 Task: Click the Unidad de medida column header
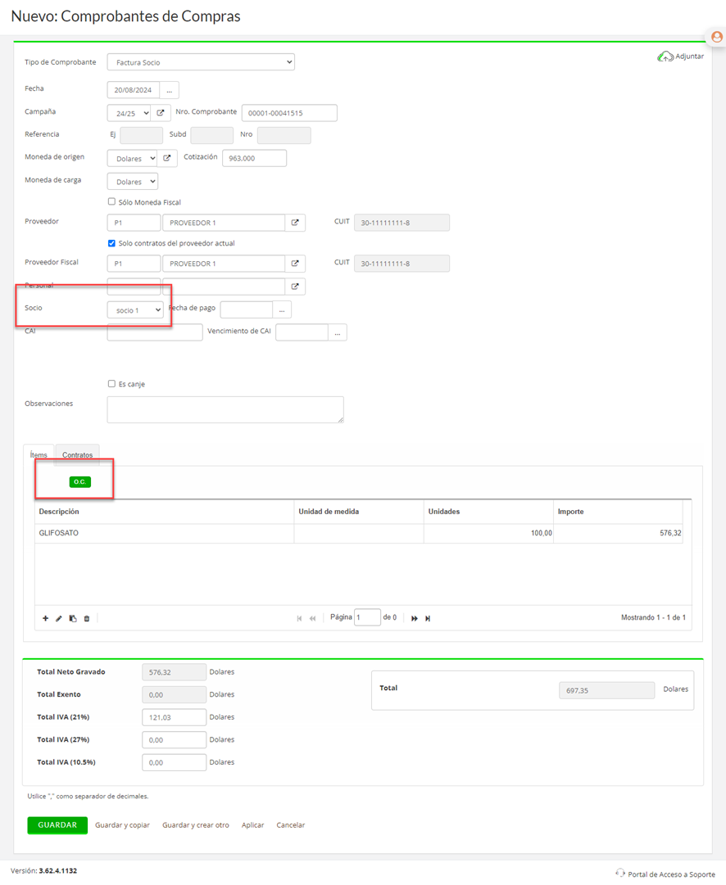[x=359, y=512]
